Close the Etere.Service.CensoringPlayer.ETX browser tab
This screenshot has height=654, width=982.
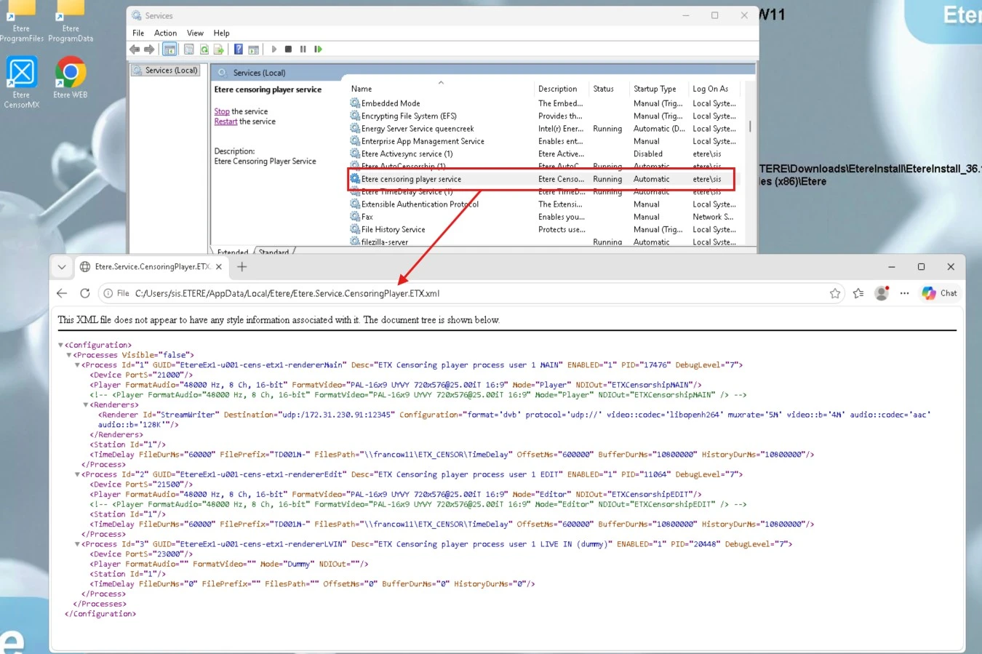pyautogui.click(x=219, y=267)
